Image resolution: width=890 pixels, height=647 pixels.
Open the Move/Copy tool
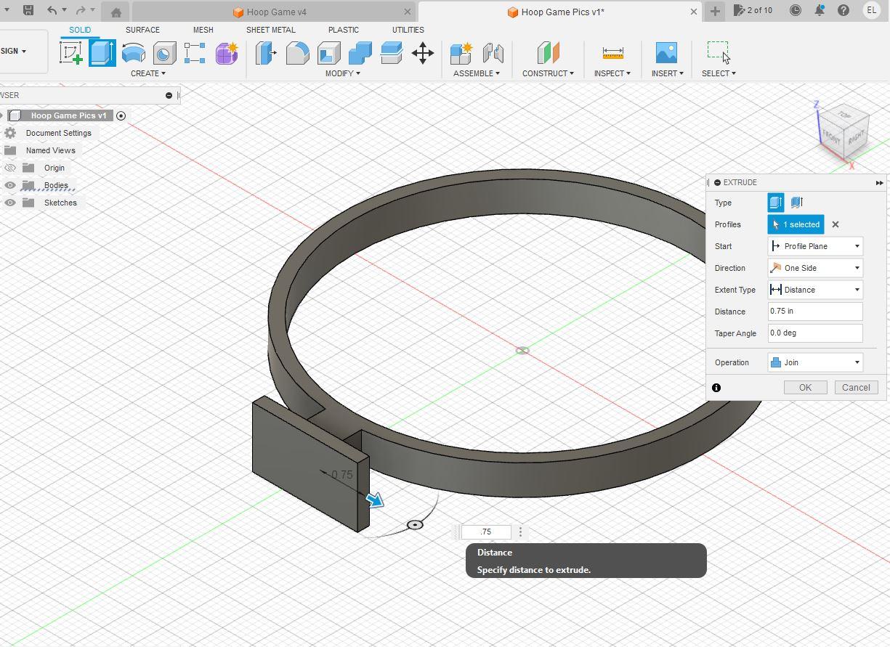(x=423, y=53)
